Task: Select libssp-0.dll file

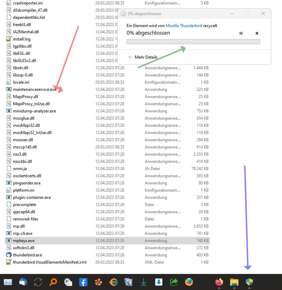Action: (23, 75)
